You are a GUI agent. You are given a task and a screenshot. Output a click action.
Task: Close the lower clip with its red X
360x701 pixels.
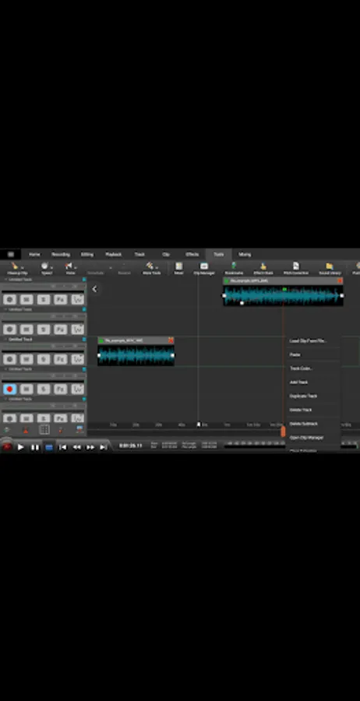pyautogui.click(x=171, y=340)
